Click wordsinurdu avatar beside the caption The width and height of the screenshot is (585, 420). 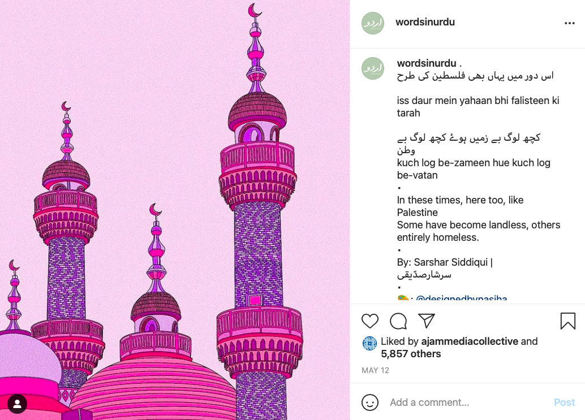tap(373, 68)
